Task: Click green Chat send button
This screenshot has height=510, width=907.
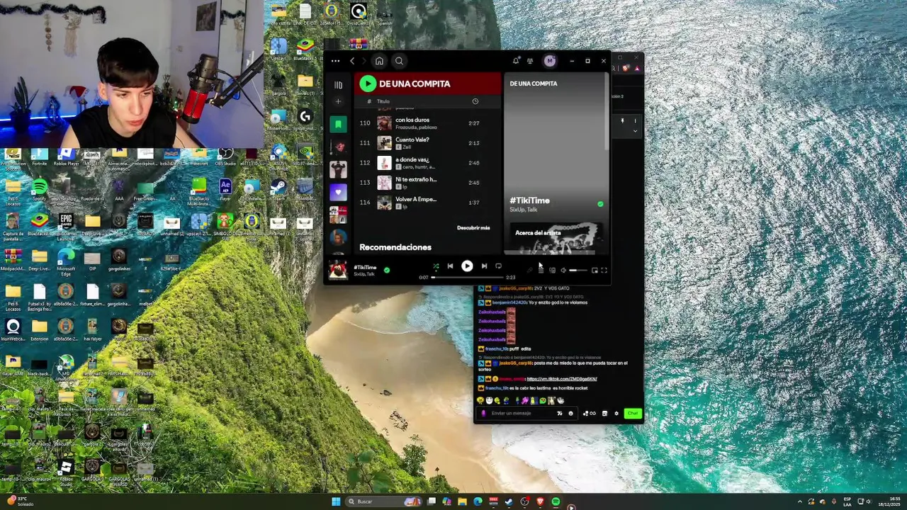Action: (632, 414)
